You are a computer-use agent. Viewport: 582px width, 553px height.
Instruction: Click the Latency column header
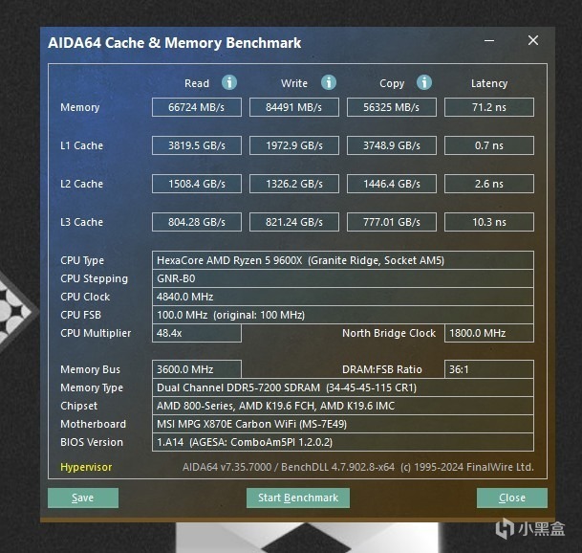click(x=489, y=83)
